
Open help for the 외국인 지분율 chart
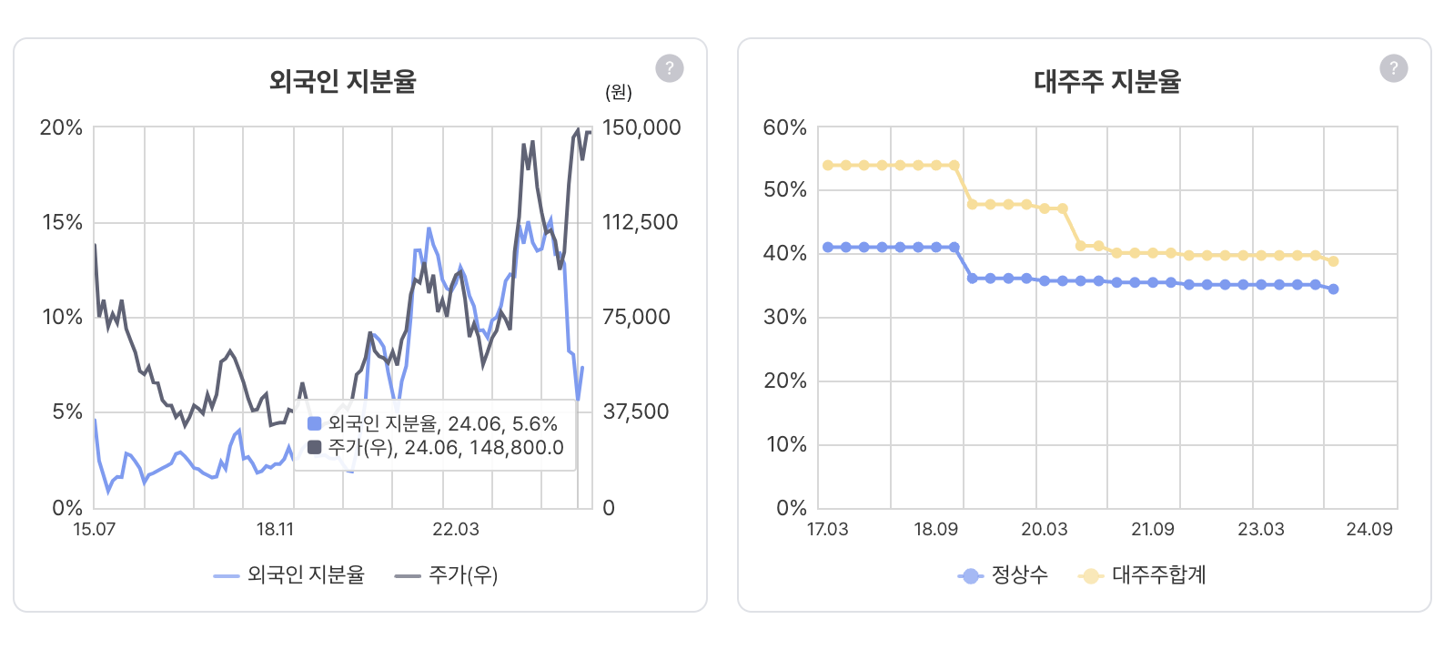(669, 68)
